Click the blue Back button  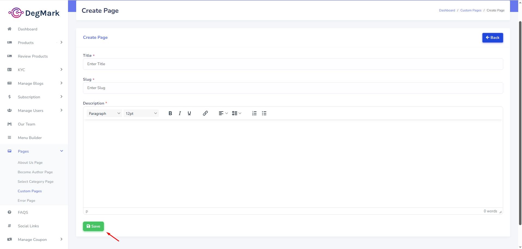pos(493,37)
